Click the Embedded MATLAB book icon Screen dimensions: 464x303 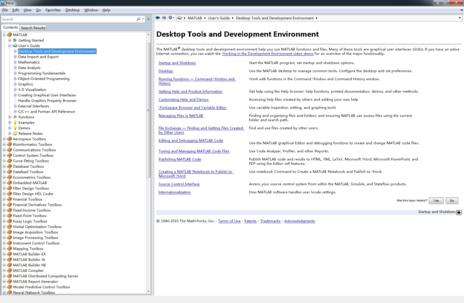pyautogui.click(x=10, y=183)
